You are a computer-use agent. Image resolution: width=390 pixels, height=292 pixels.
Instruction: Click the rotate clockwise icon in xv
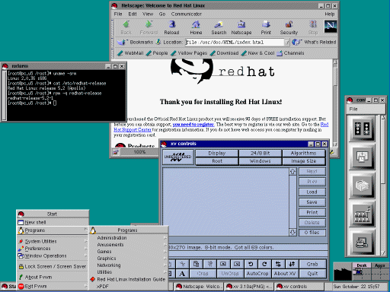[264, 264]
